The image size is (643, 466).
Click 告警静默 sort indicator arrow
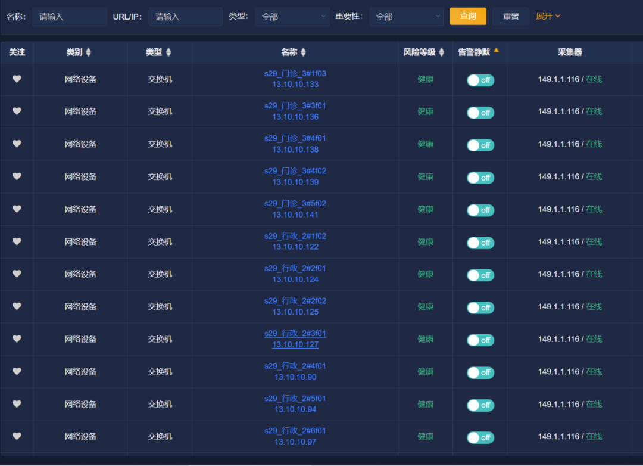(496, 51)
